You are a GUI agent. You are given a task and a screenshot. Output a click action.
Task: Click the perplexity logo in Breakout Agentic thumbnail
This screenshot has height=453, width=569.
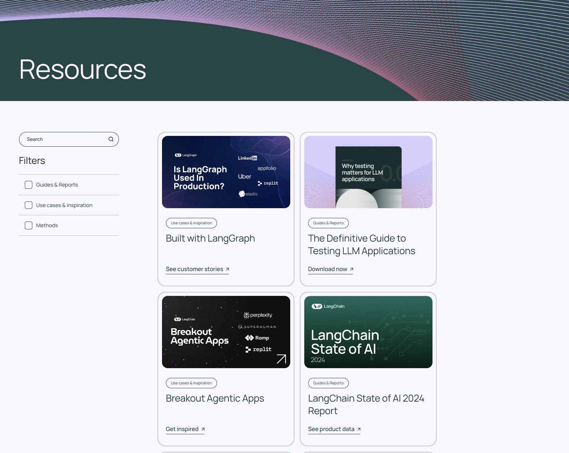(x=258, y=315)
